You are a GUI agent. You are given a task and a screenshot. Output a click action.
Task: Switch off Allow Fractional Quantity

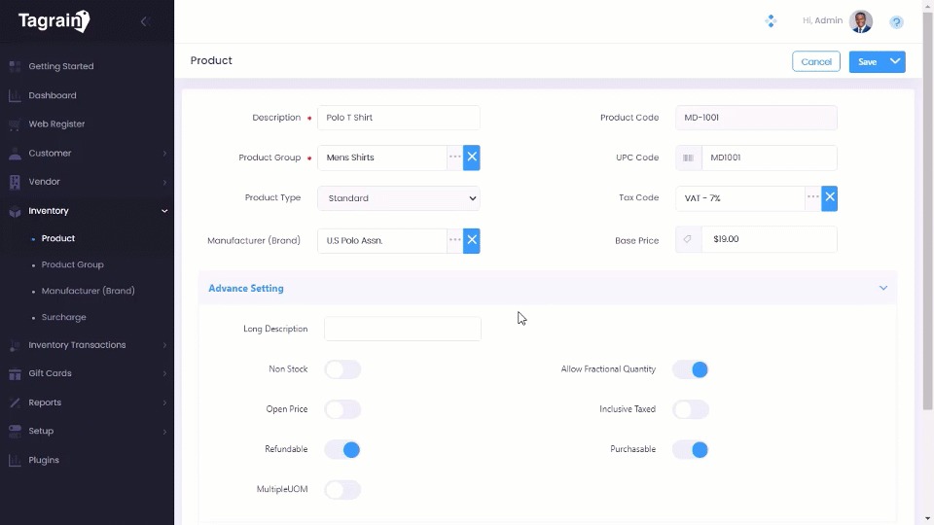click(x=690, y=369)
